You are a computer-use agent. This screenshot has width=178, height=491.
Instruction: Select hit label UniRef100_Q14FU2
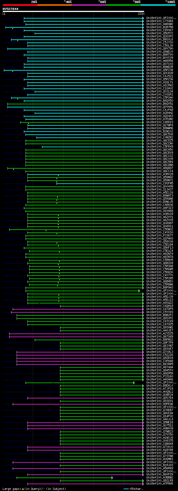pyautogui.click(x=160, y=416)
